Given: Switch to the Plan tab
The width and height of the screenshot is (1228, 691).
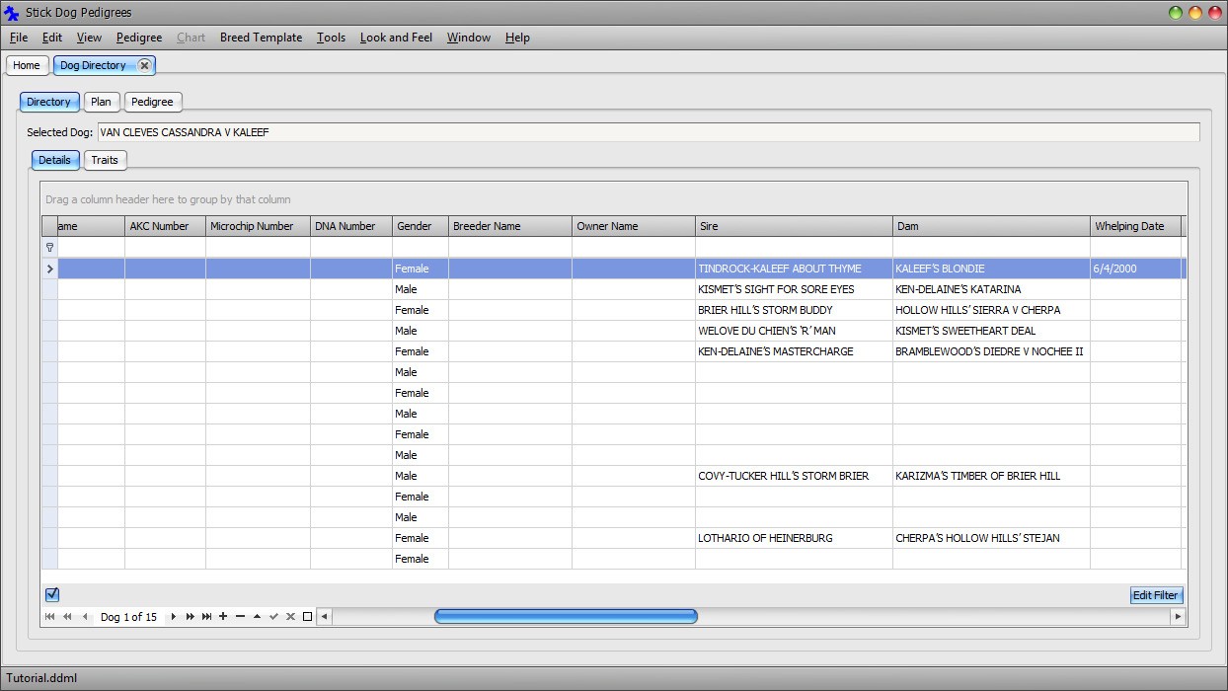Looking at the screenshot, I should 101,102.
